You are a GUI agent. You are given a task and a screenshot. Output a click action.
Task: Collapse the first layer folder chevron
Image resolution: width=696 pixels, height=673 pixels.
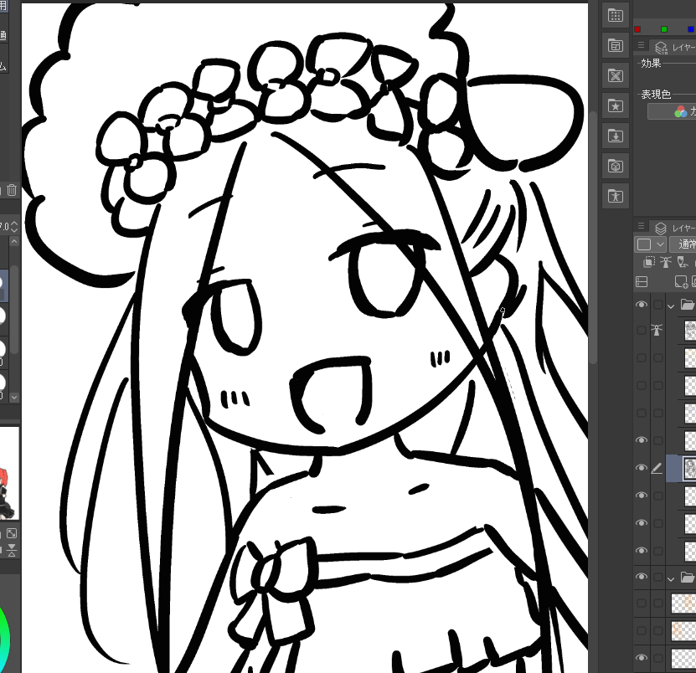click(671, 306)
